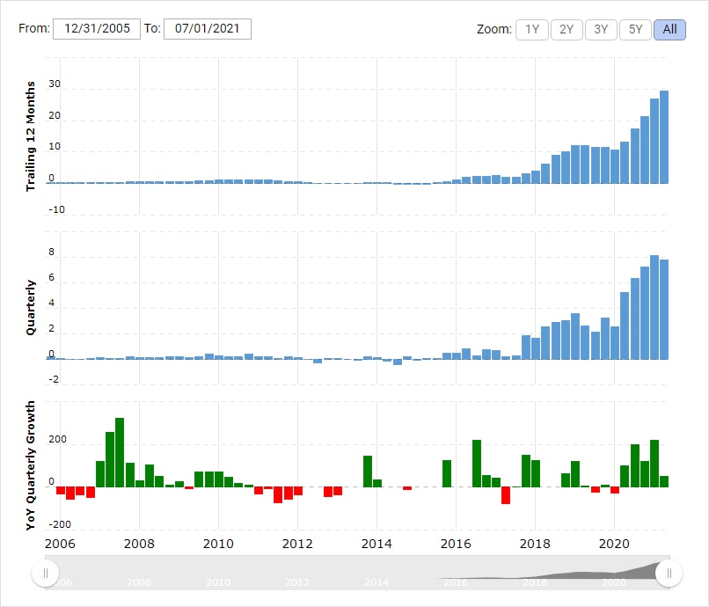Click the To date field showing 07/01/2021
This screenshot has width=709, height=607.
pyautogui.click(x=208, y=28)
